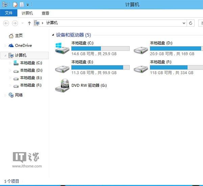This screenshot has height=186, width=203.
Task: Click the back navigation arrow
Action: point(6,23)
